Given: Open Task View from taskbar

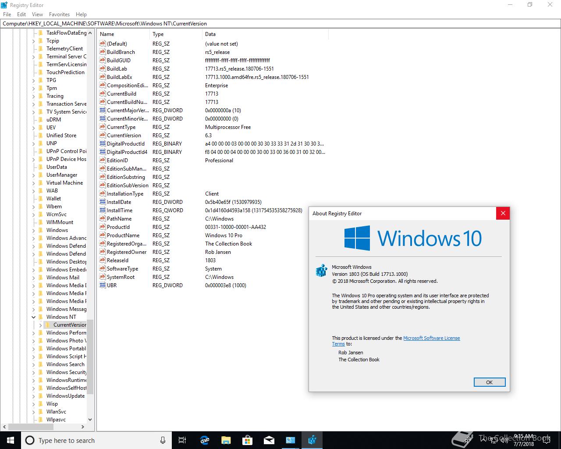Looking at the screenshot, I should pyautogui.click(x=182, y=440).
